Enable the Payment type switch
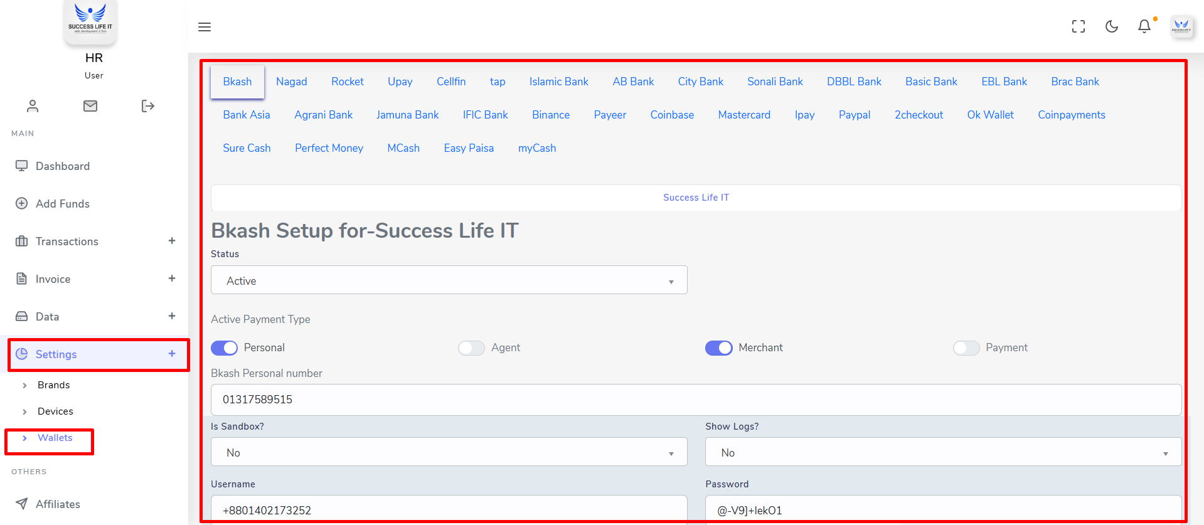 tap(966, 347)
